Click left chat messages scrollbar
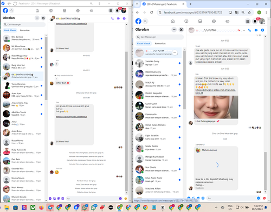 tap(126, 121)
